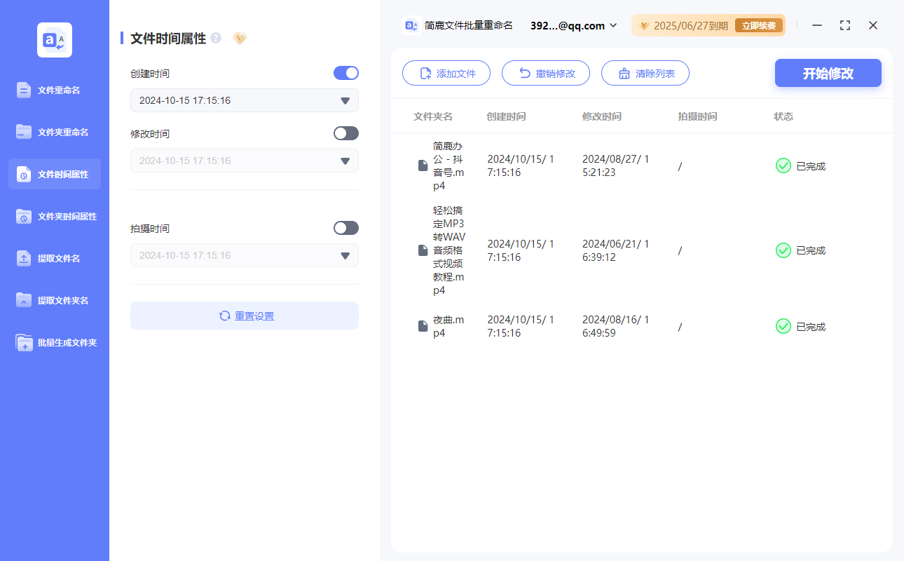Viewport: 904px width, 561px height.
Task: Click the 立即续费 renewal badge
Action: point(758,25)
